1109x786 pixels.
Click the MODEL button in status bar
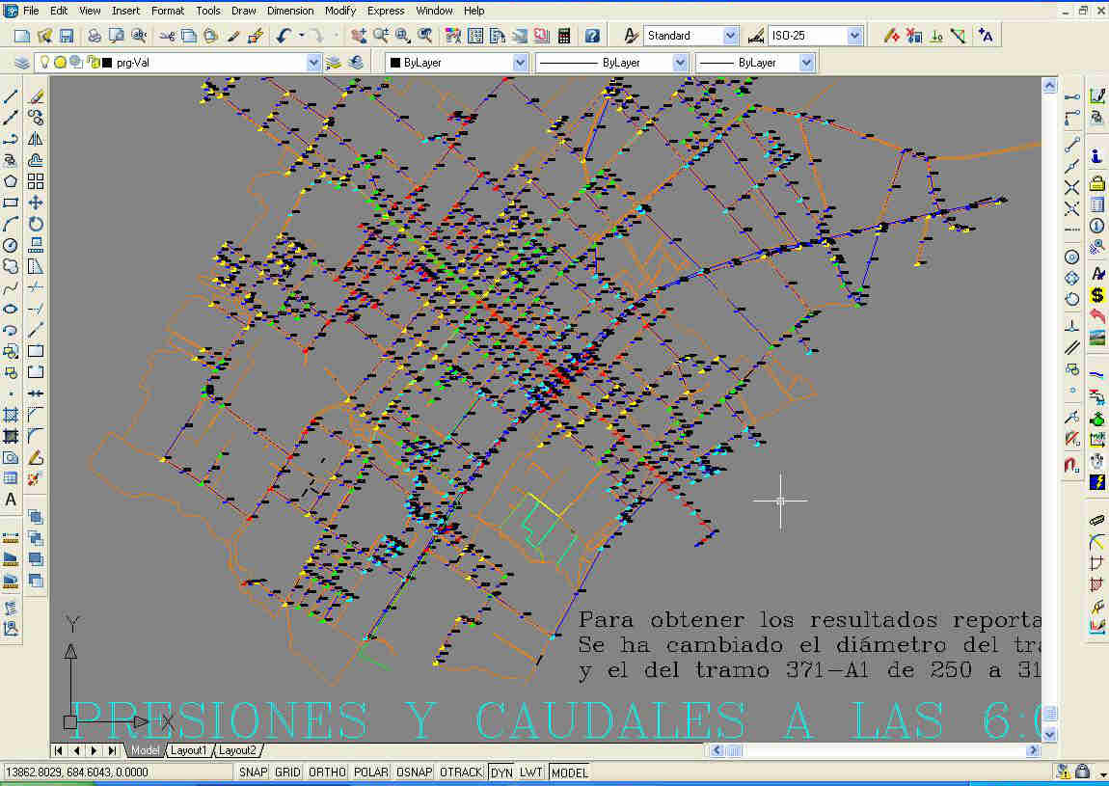569,772
